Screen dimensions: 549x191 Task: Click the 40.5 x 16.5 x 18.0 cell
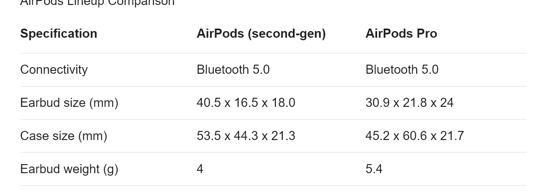coord(246,103)
